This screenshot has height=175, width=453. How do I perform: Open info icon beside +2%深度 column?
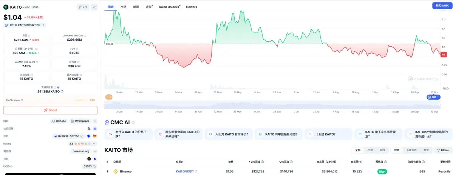pos(263,162)
